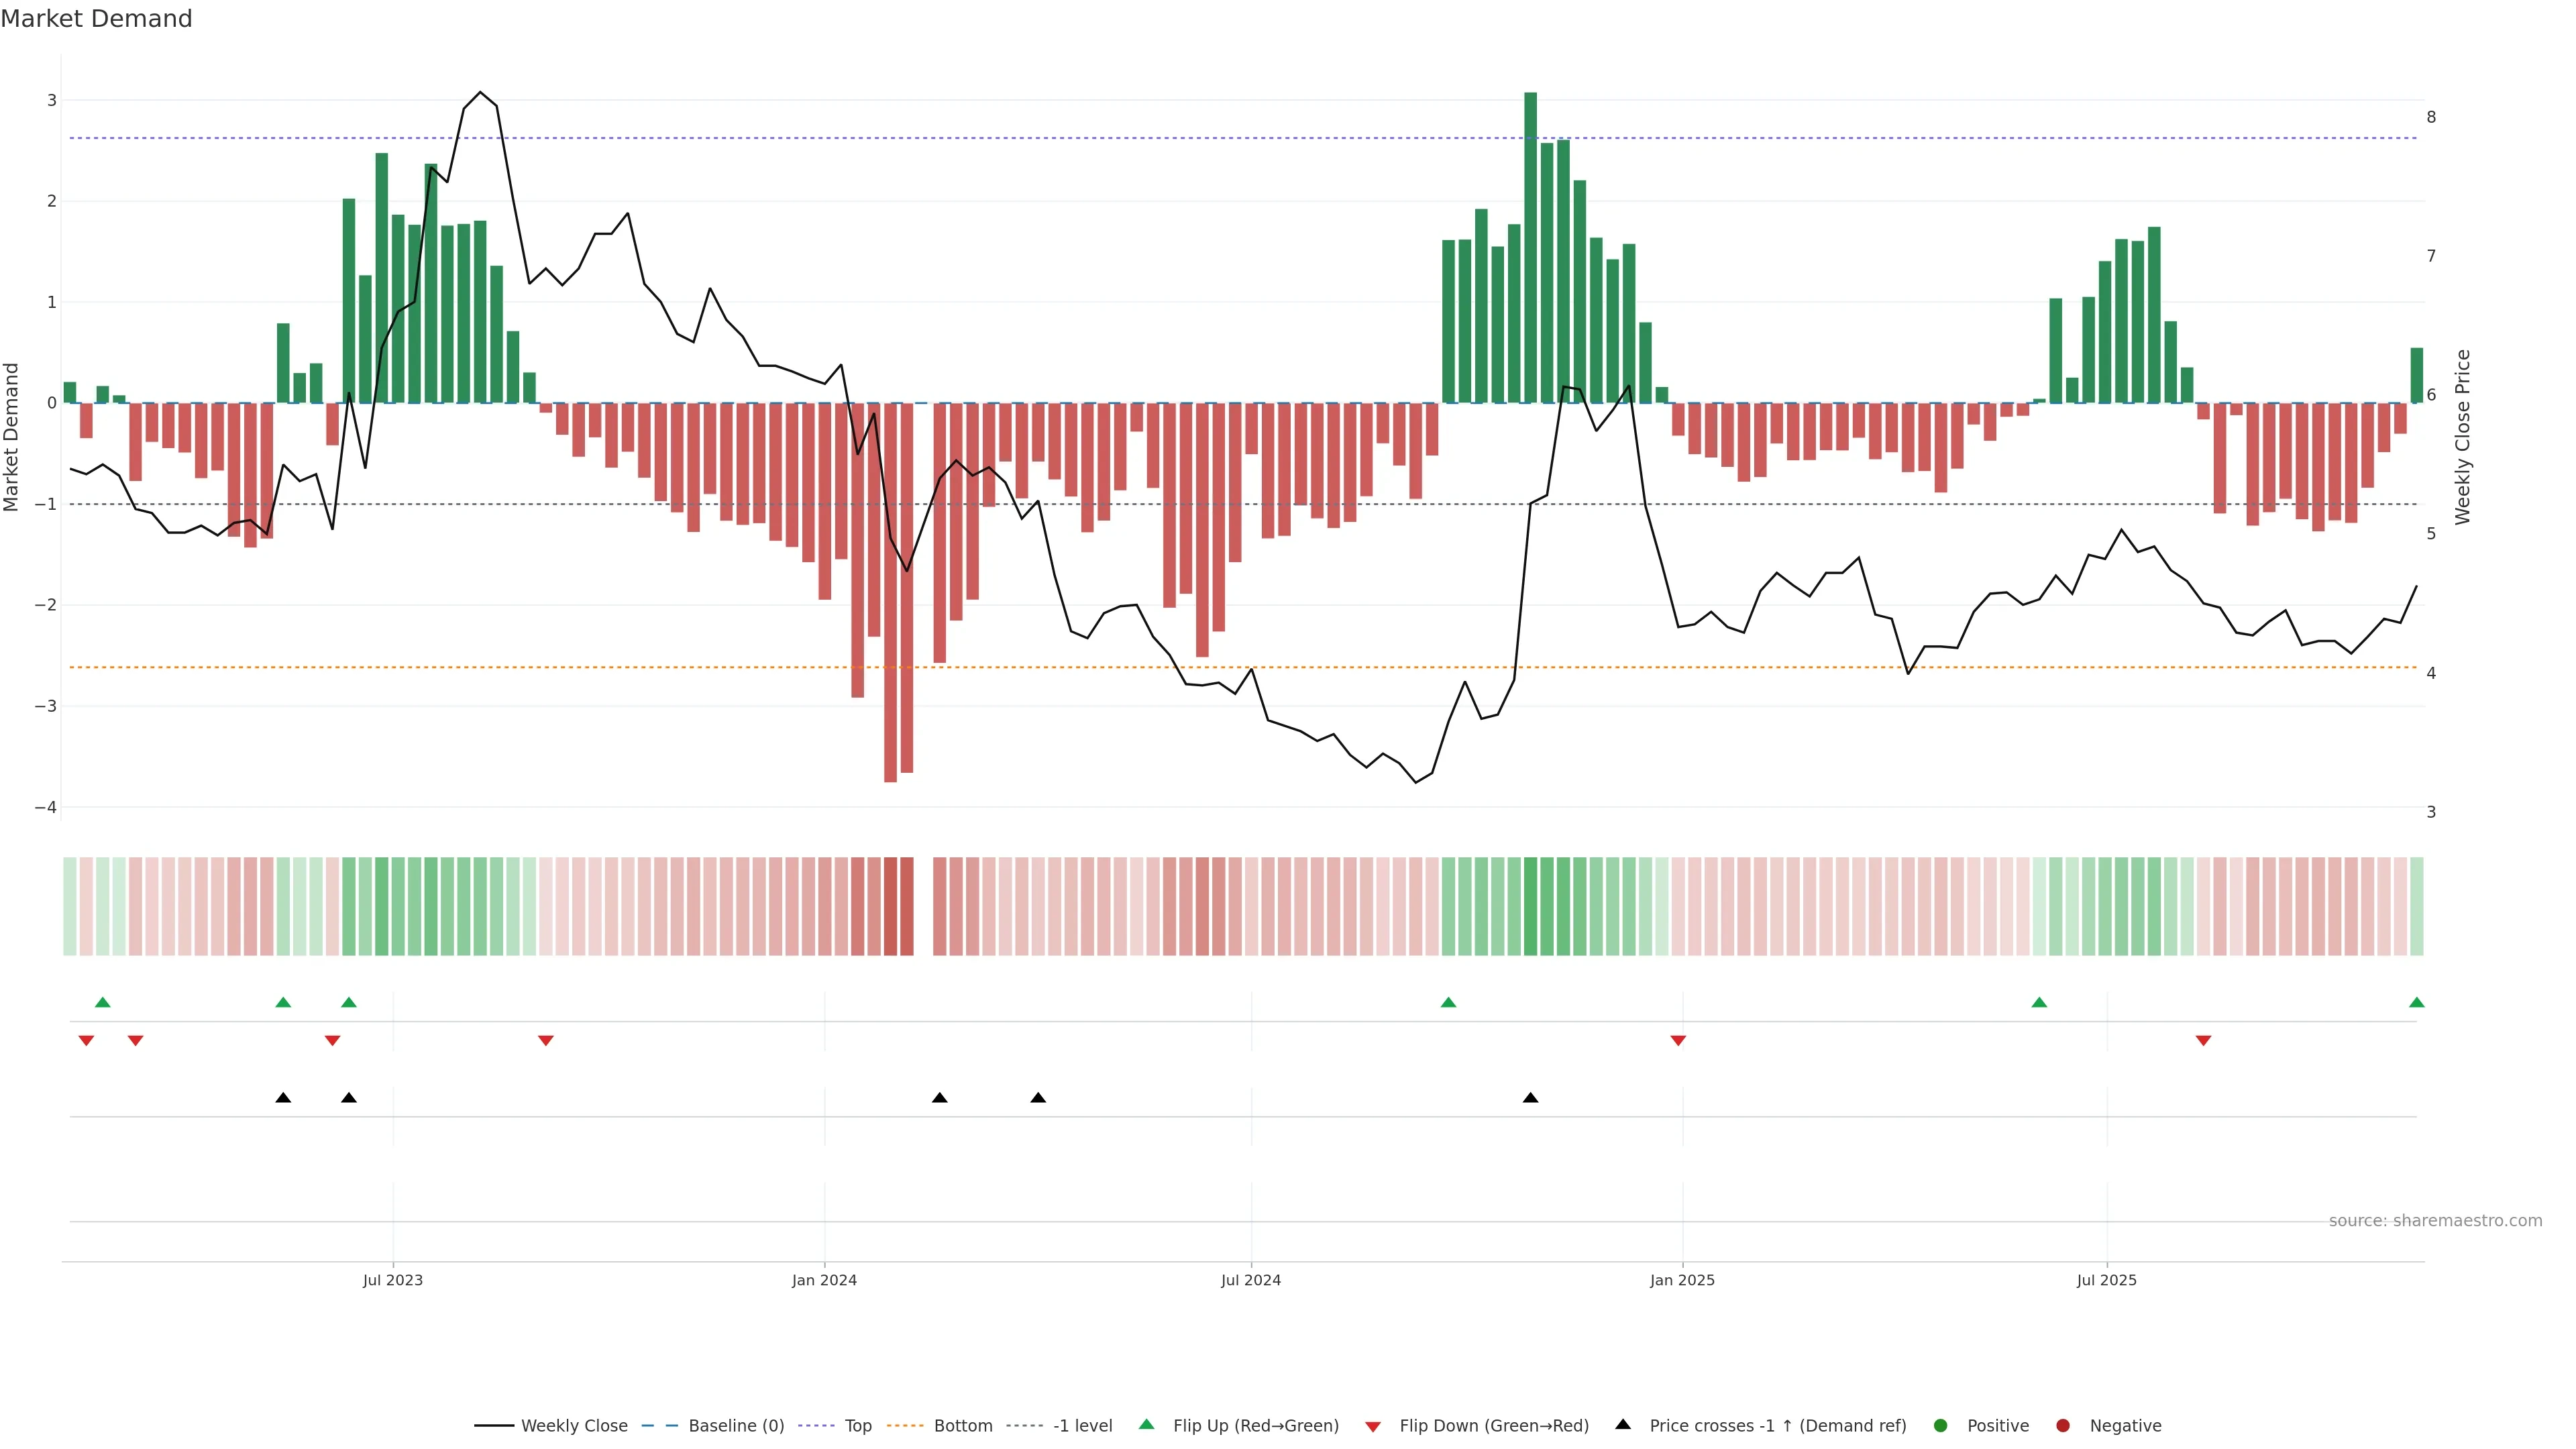Click the darkest red heatmap strip cell
2576x1449 pixels.
coord(890,906)
